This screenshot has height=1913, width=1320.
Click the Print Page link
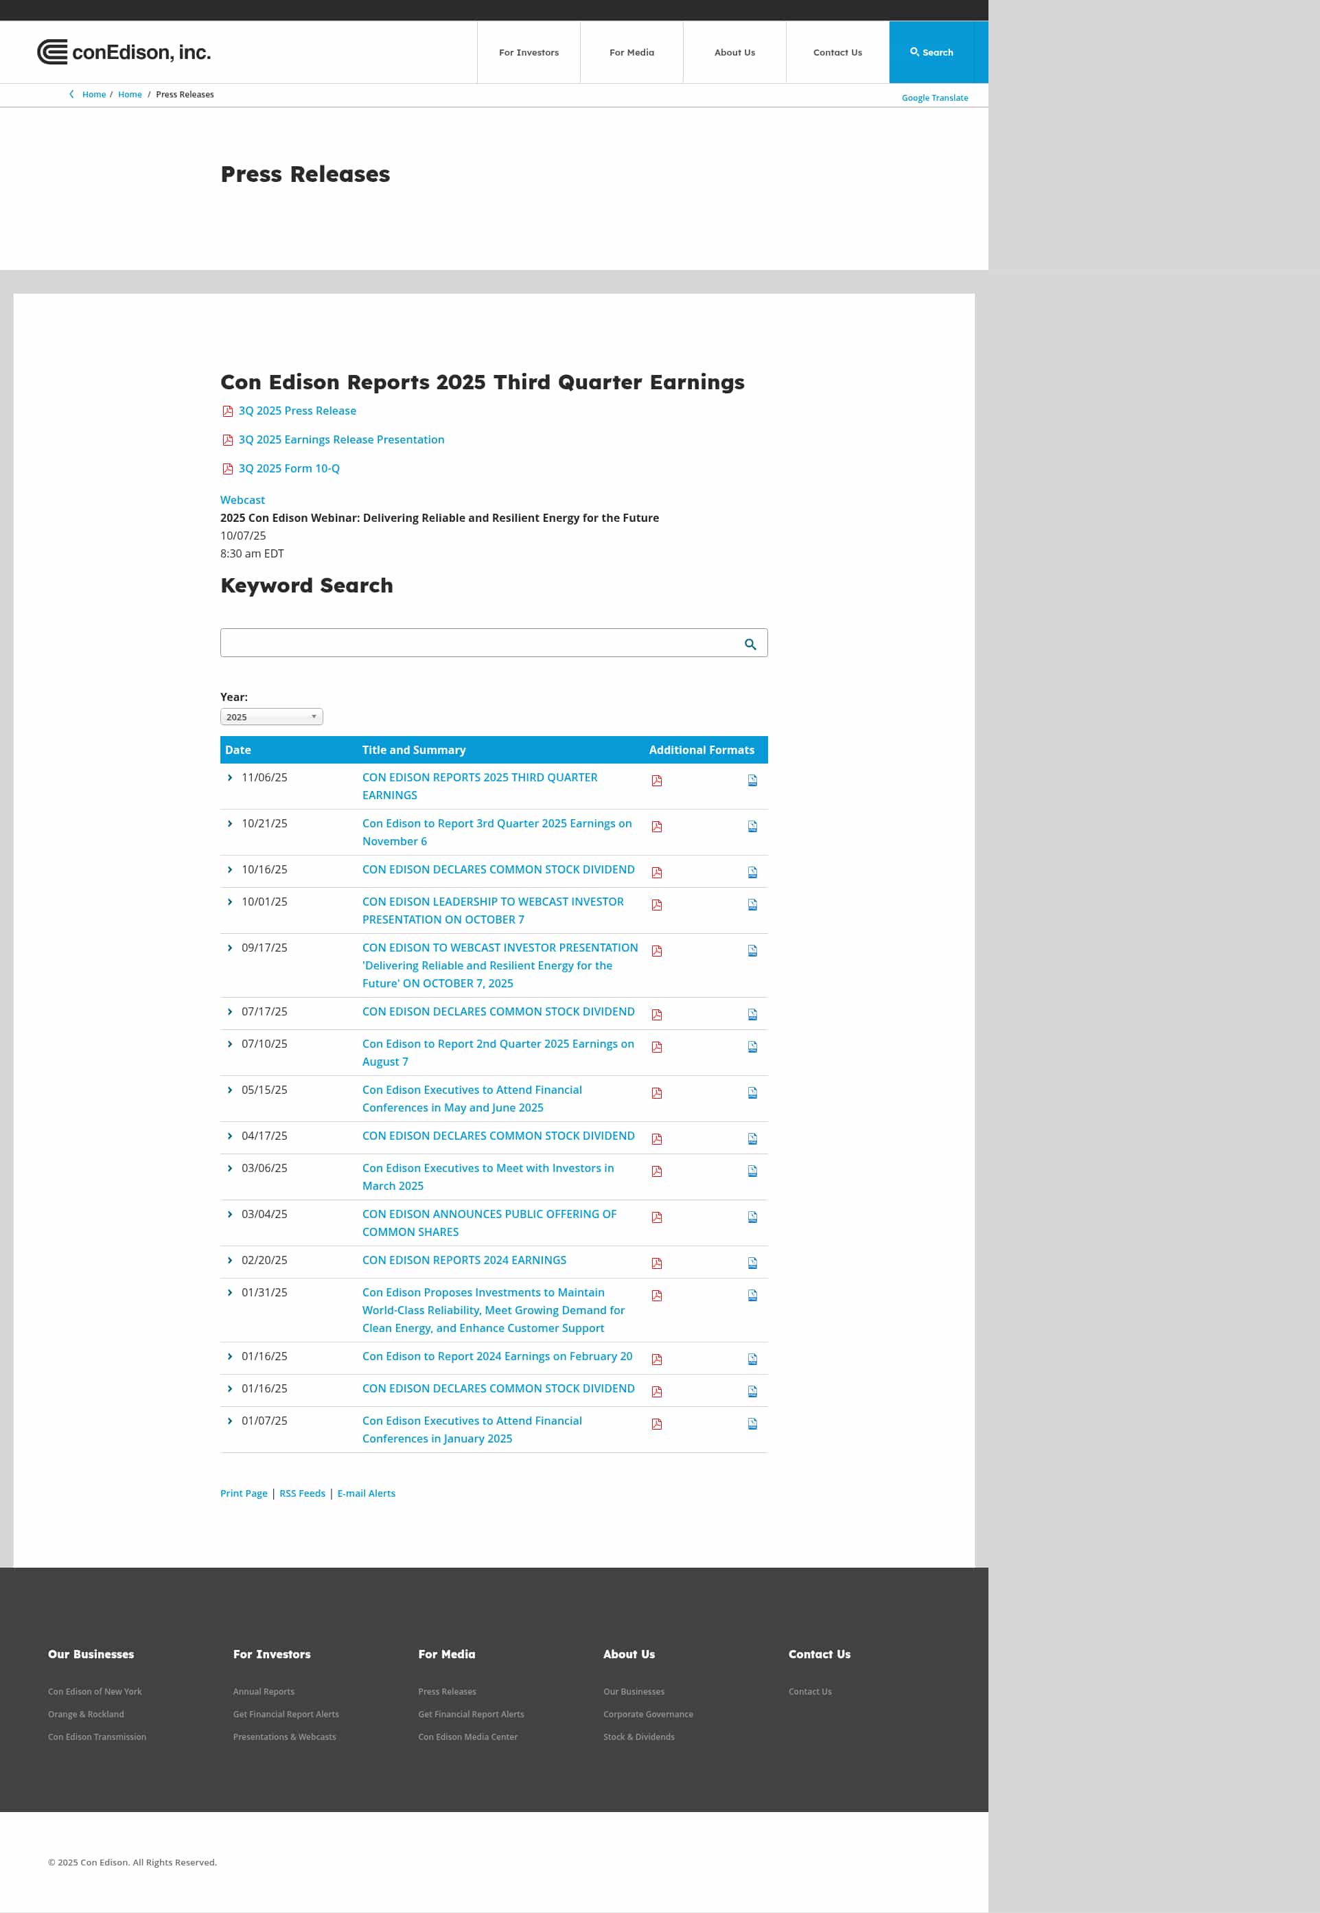point(243,1493)
